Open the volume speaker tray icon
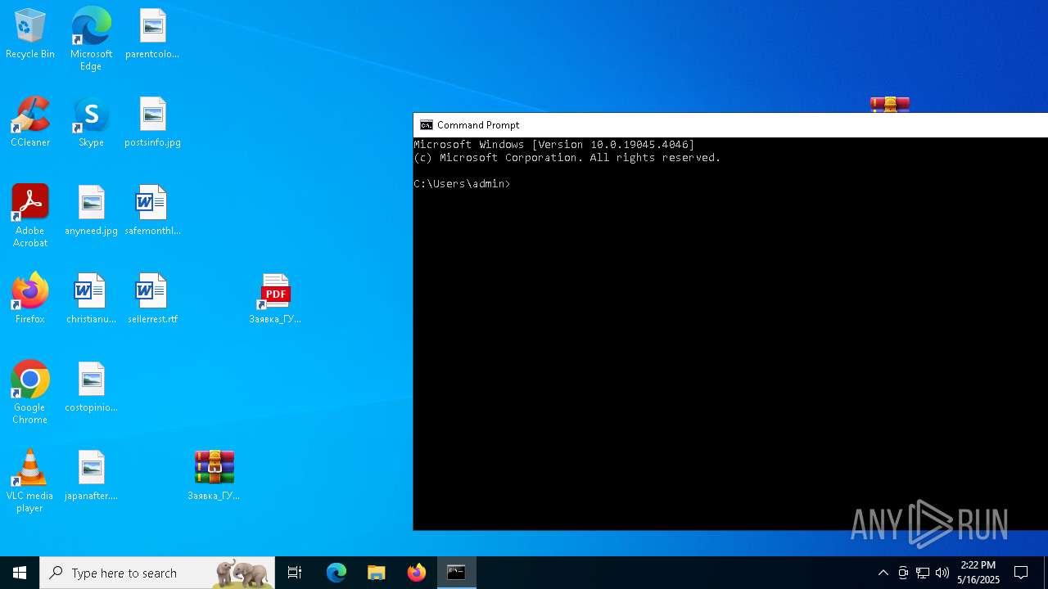 (942, 573)
